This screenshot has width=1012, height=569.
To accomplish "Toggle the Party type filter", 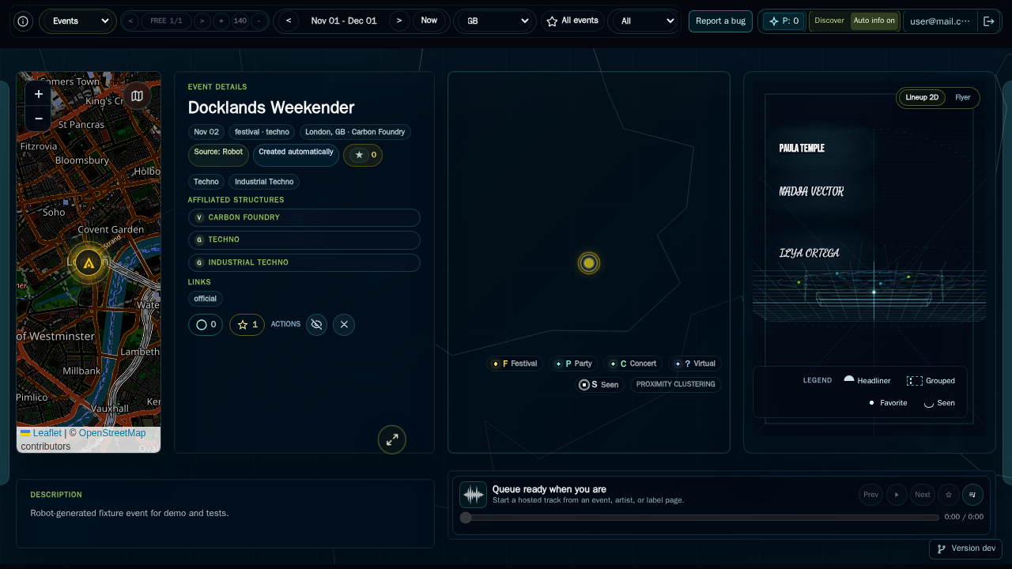I will coord(574,364).
